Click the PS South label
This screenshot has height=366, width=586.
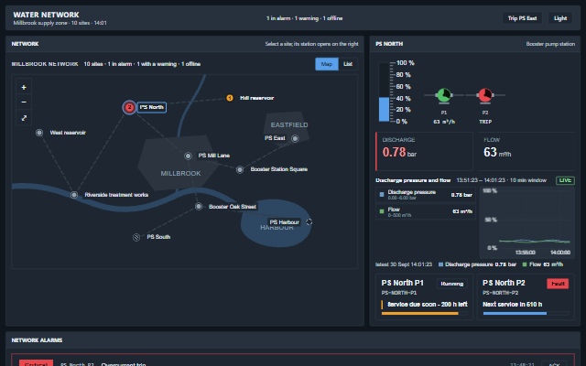coord(158,237)
